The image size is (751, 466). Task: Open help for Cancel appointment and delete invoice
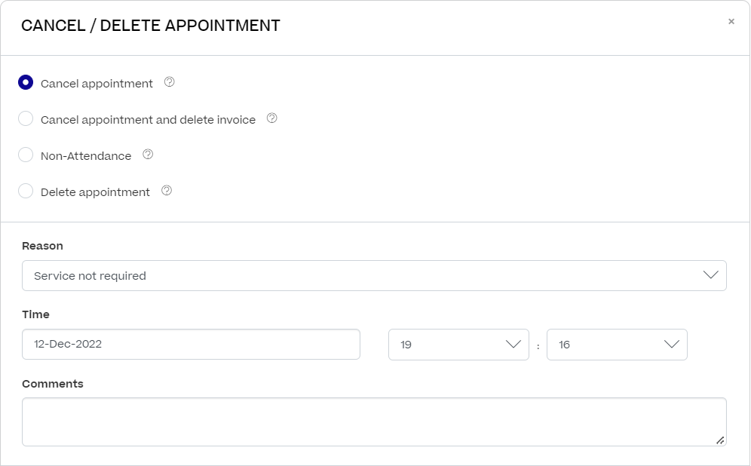(x=272, y=118)
